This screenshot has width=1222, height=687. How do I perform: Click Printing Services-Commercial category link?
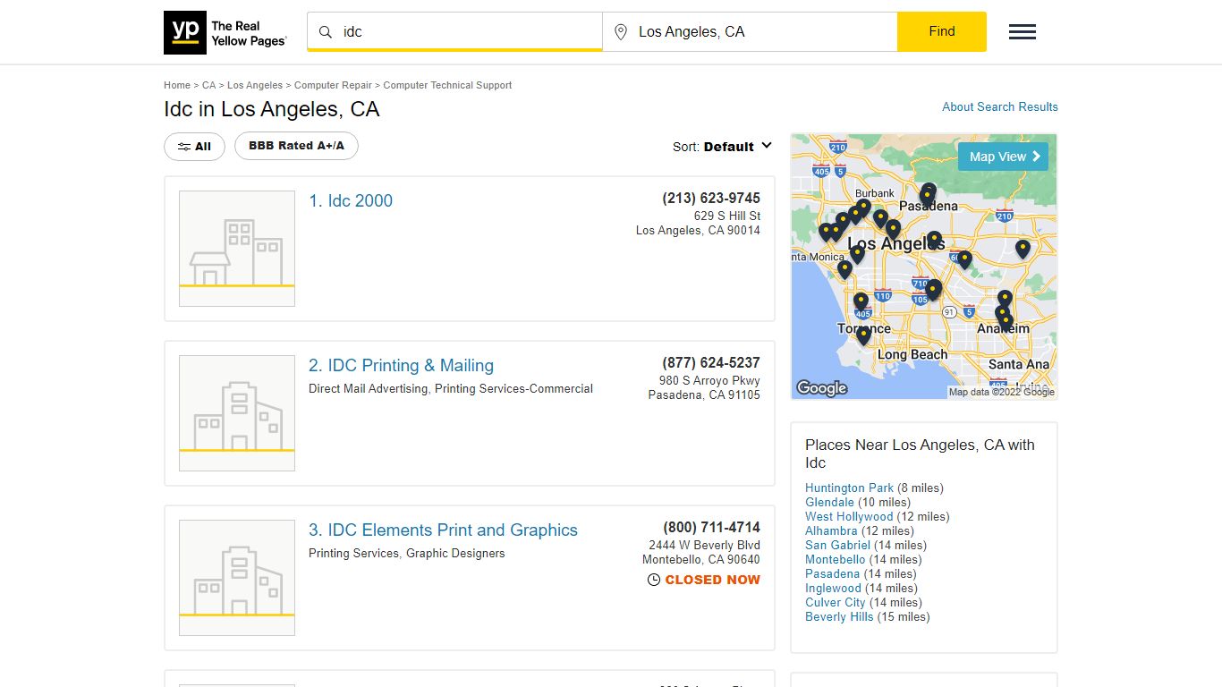[513, 389]
